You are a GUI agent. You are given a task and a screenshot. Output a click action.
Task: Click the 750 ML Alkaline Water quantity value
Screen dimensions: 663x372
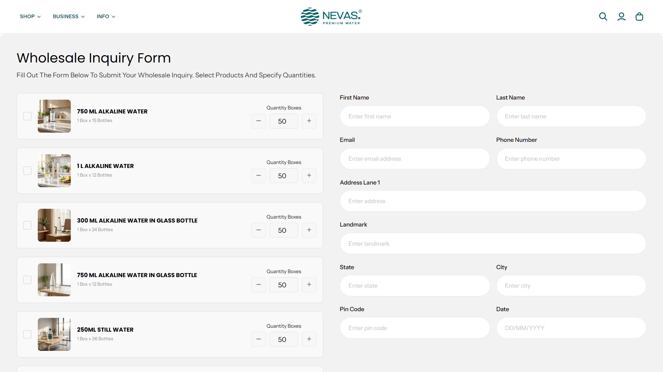coord(284,121)
